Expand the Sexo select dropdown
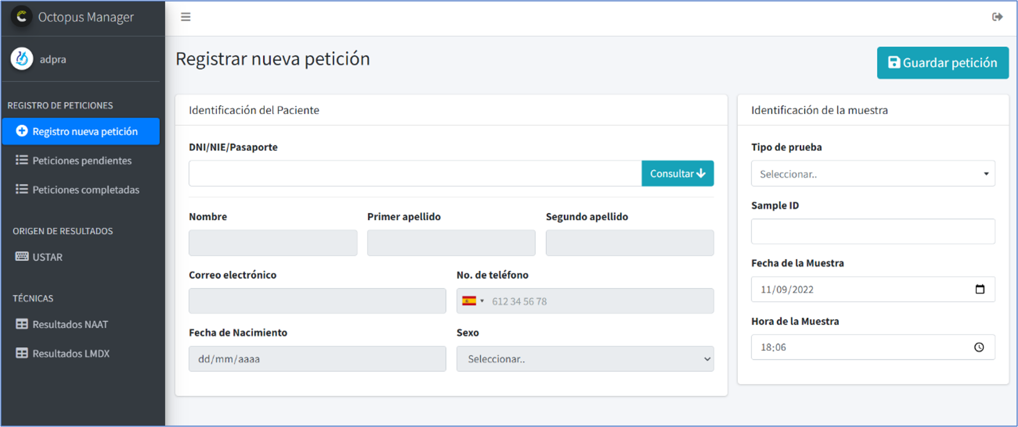1018x427 pixels. [584, 359]
